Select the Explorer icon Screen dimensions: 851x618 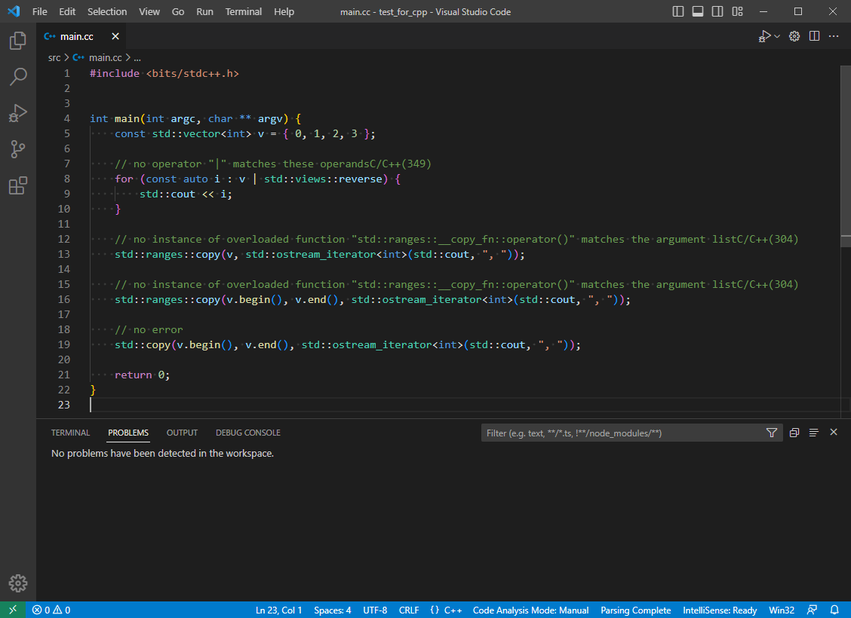17,41
